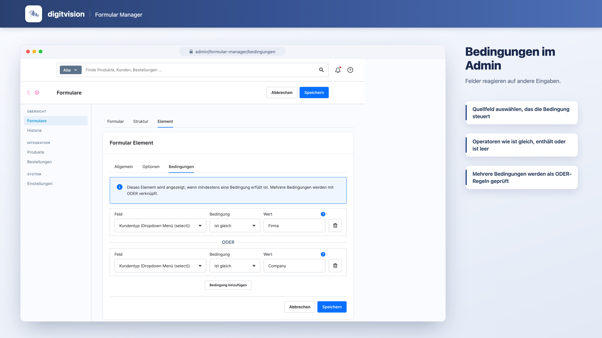Click the Mehrere Bedingungen ODER-Regeln card
The image size is (602, 338).
click(521, 177)
